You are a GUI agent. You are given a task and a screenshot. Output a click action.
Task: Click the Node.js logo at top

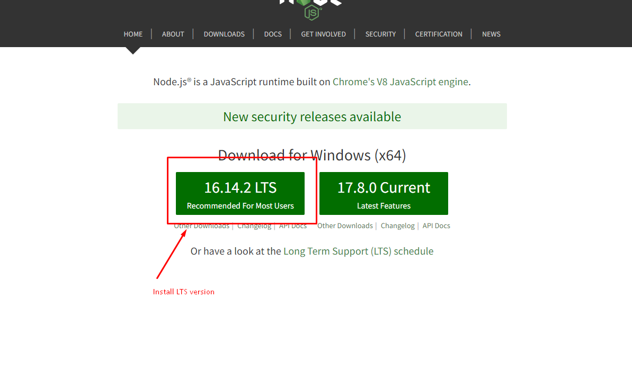click(311, 10)
